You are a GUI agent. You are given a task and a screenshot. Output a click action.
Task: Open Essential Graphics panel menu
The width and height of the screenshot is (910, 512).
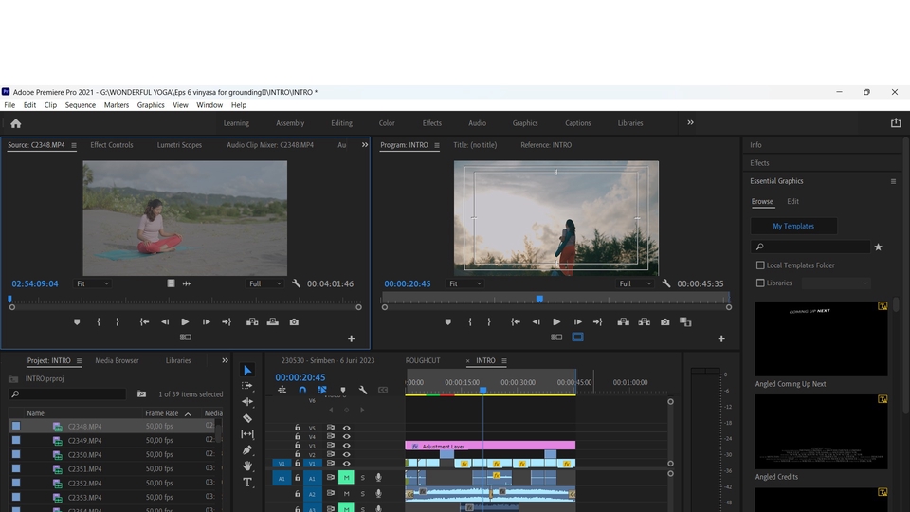click(x=893, y=181)
